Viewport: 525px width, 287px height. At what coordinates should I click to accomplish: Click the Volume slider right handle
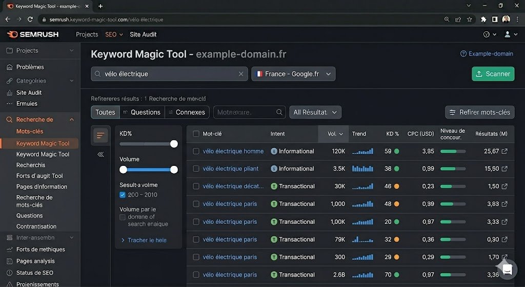174,169
